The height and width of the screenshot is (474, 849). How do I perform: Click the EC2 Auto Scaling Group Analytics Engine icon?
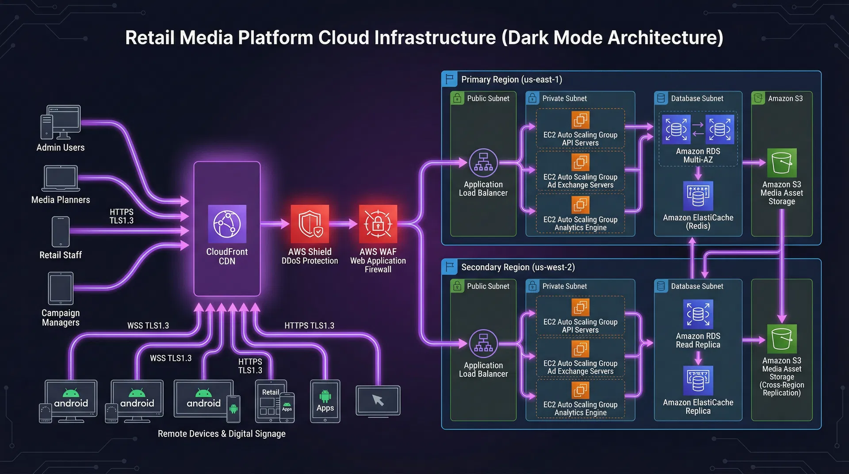[x=580, y=205]
